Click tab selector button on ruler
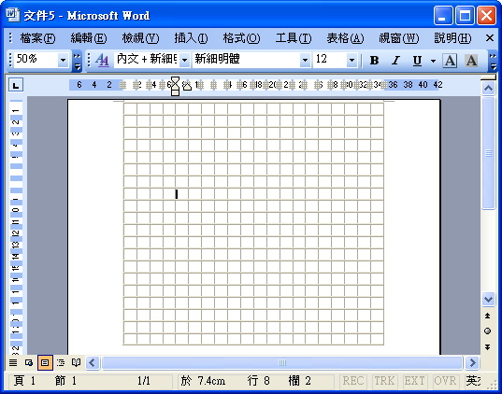This screenshot has height=394, width=502. [16, 85]
